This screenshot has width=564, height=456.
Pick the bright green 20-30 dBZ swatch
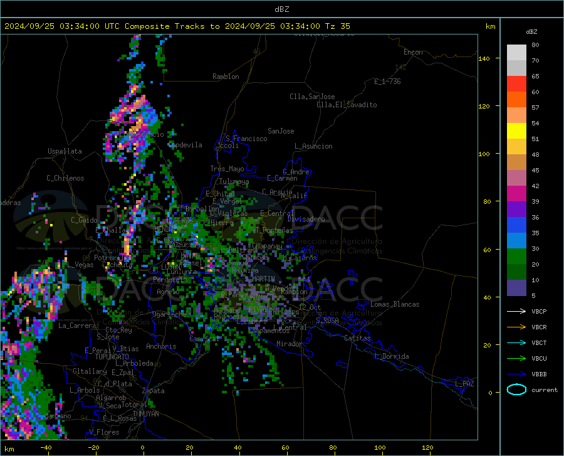pos(516,257)
